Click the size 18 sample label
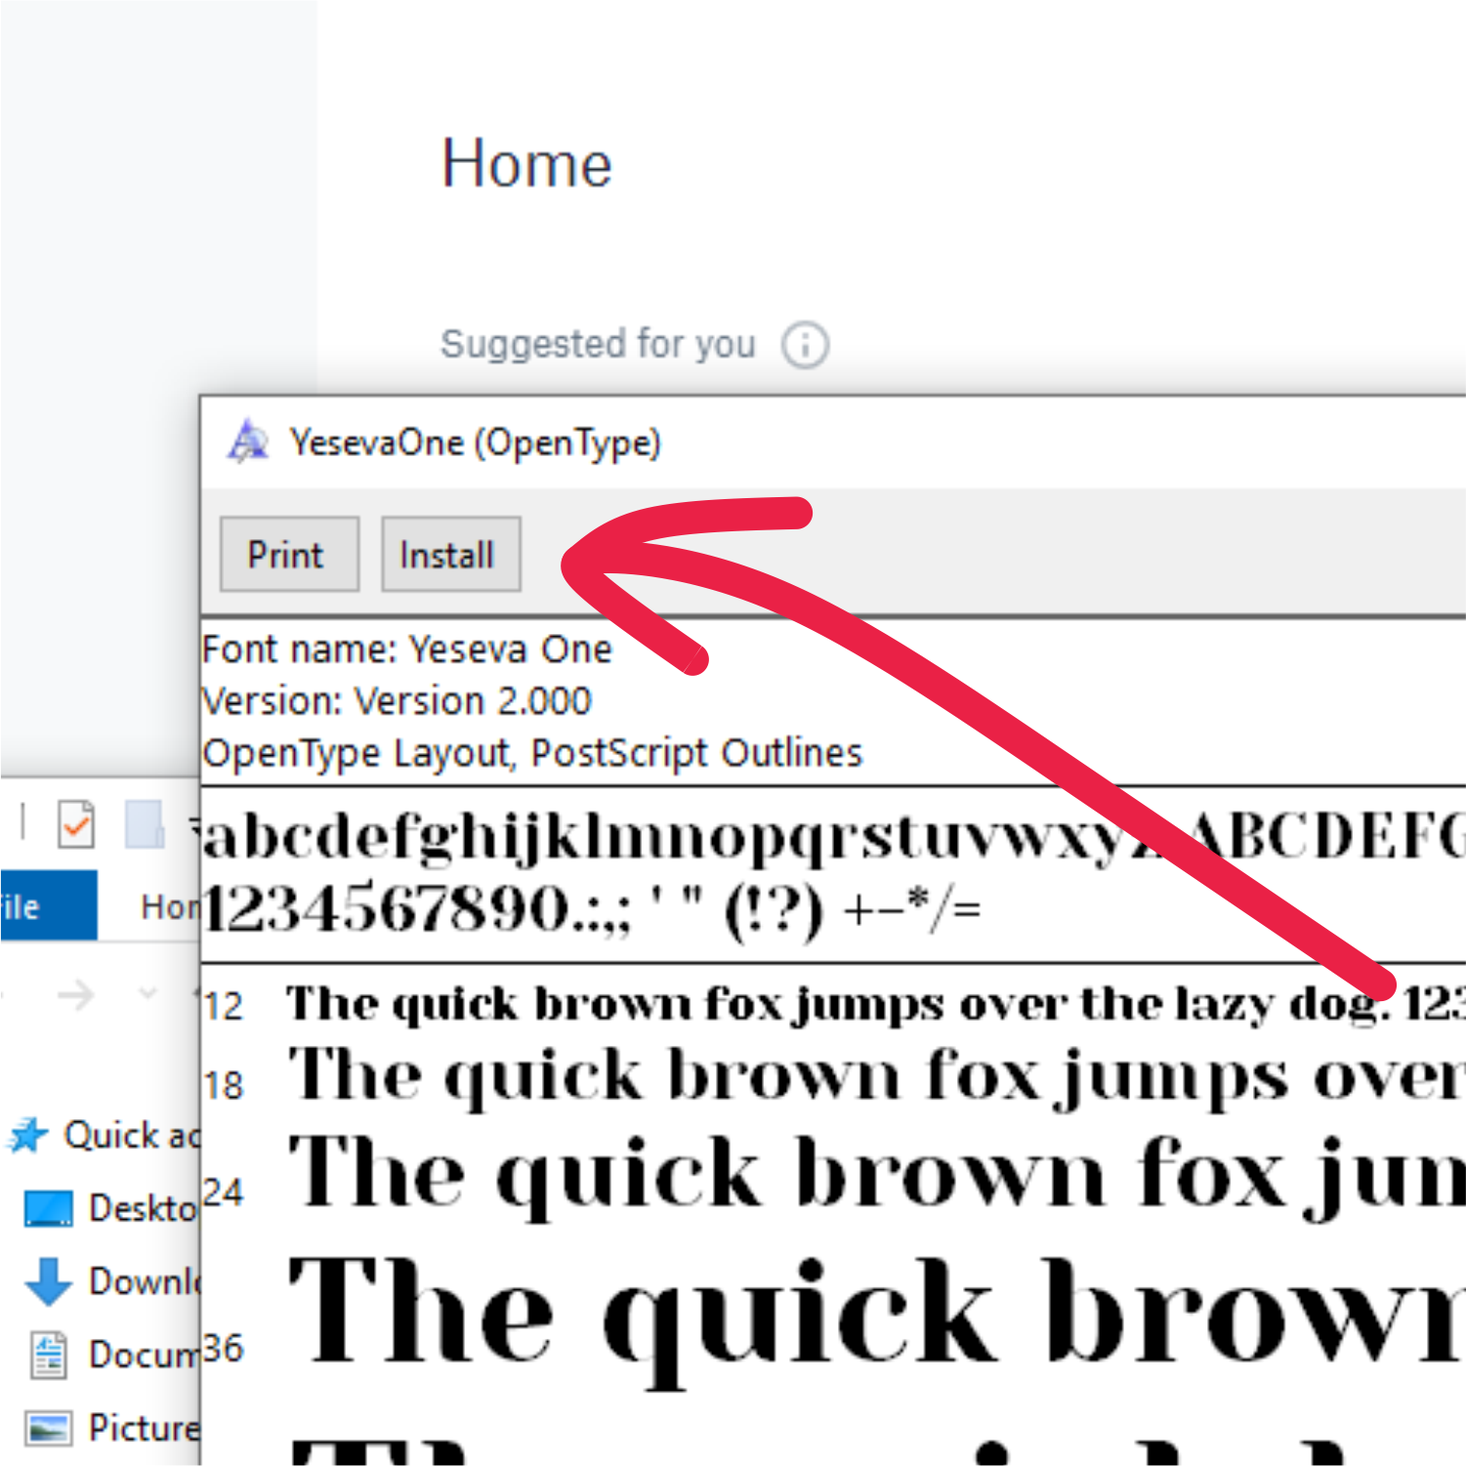Screen dimensions: 1466x1466 click(223, 1085)
